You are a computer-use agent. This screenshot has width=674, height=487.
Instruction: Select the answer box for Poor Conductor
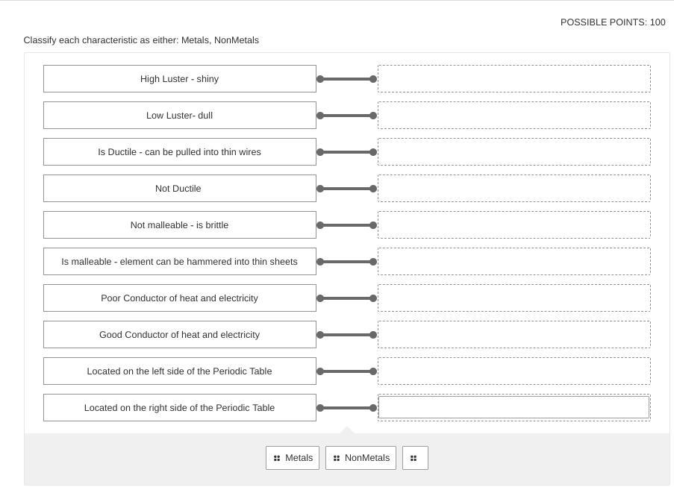coord(514,298)
